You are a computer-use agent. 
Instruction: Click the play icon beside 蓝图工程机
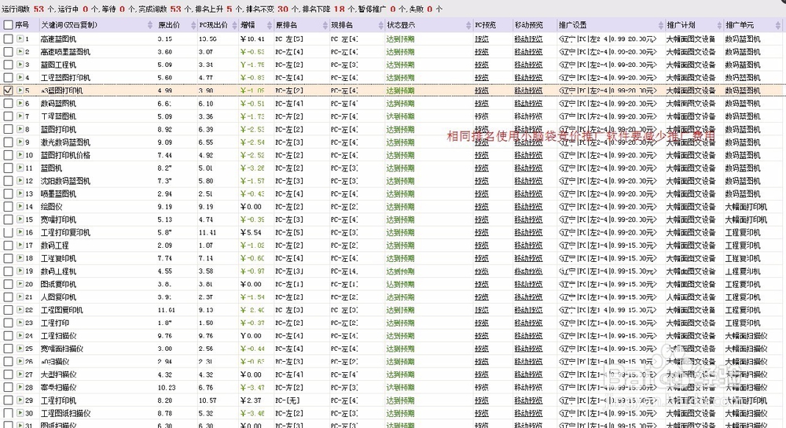pos(20,65)
